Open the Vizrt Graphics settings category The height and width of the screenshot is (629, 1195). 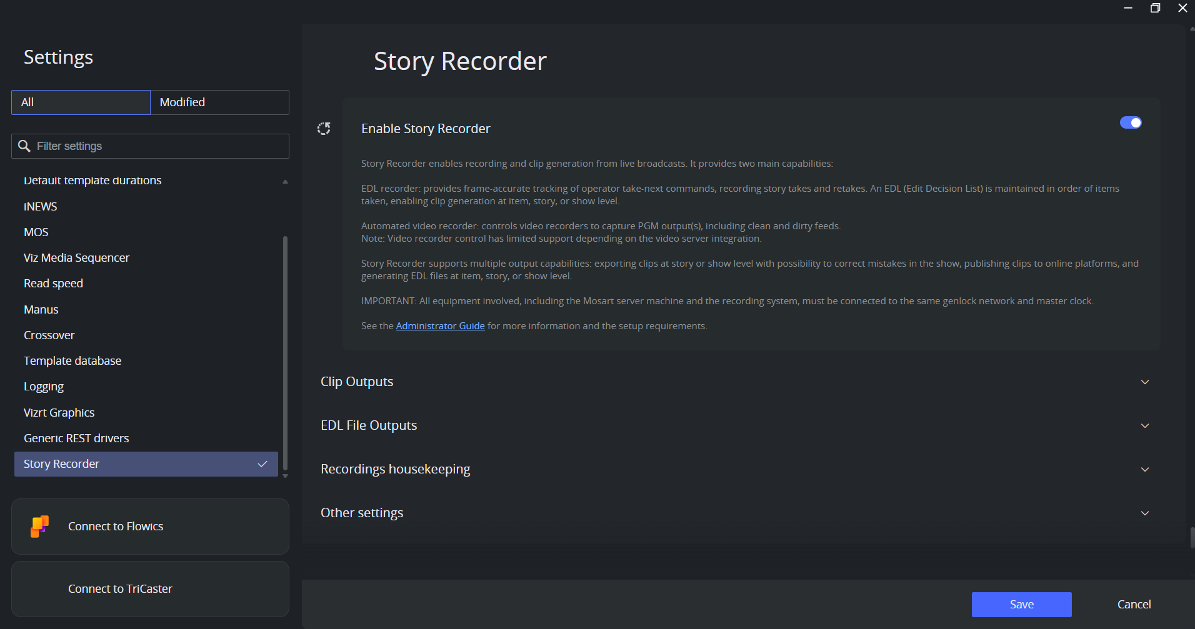[x=59, y=413]
